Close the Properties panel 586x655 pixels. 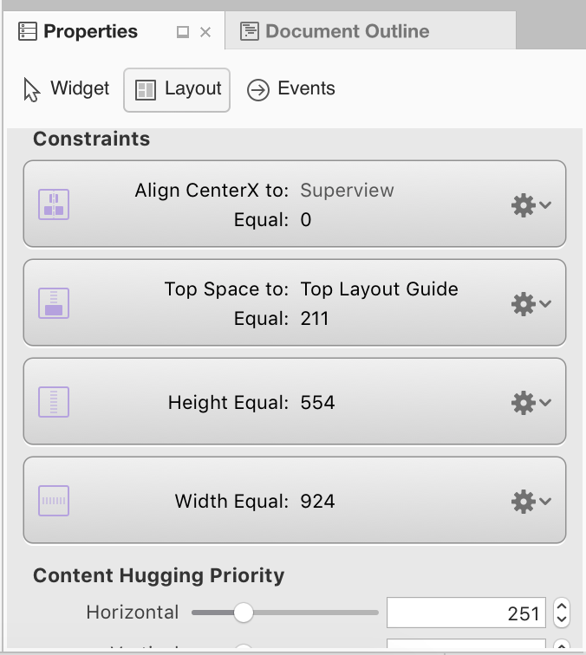[x=205, y=32]
